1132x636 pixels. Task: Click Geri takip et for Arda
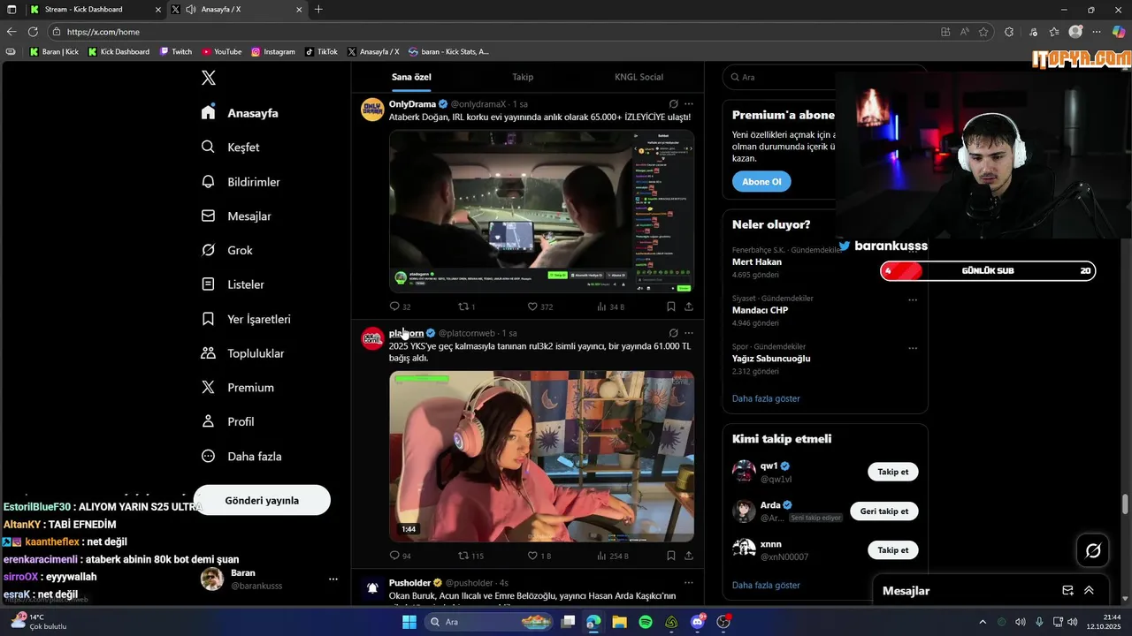(x=884, y=511)
